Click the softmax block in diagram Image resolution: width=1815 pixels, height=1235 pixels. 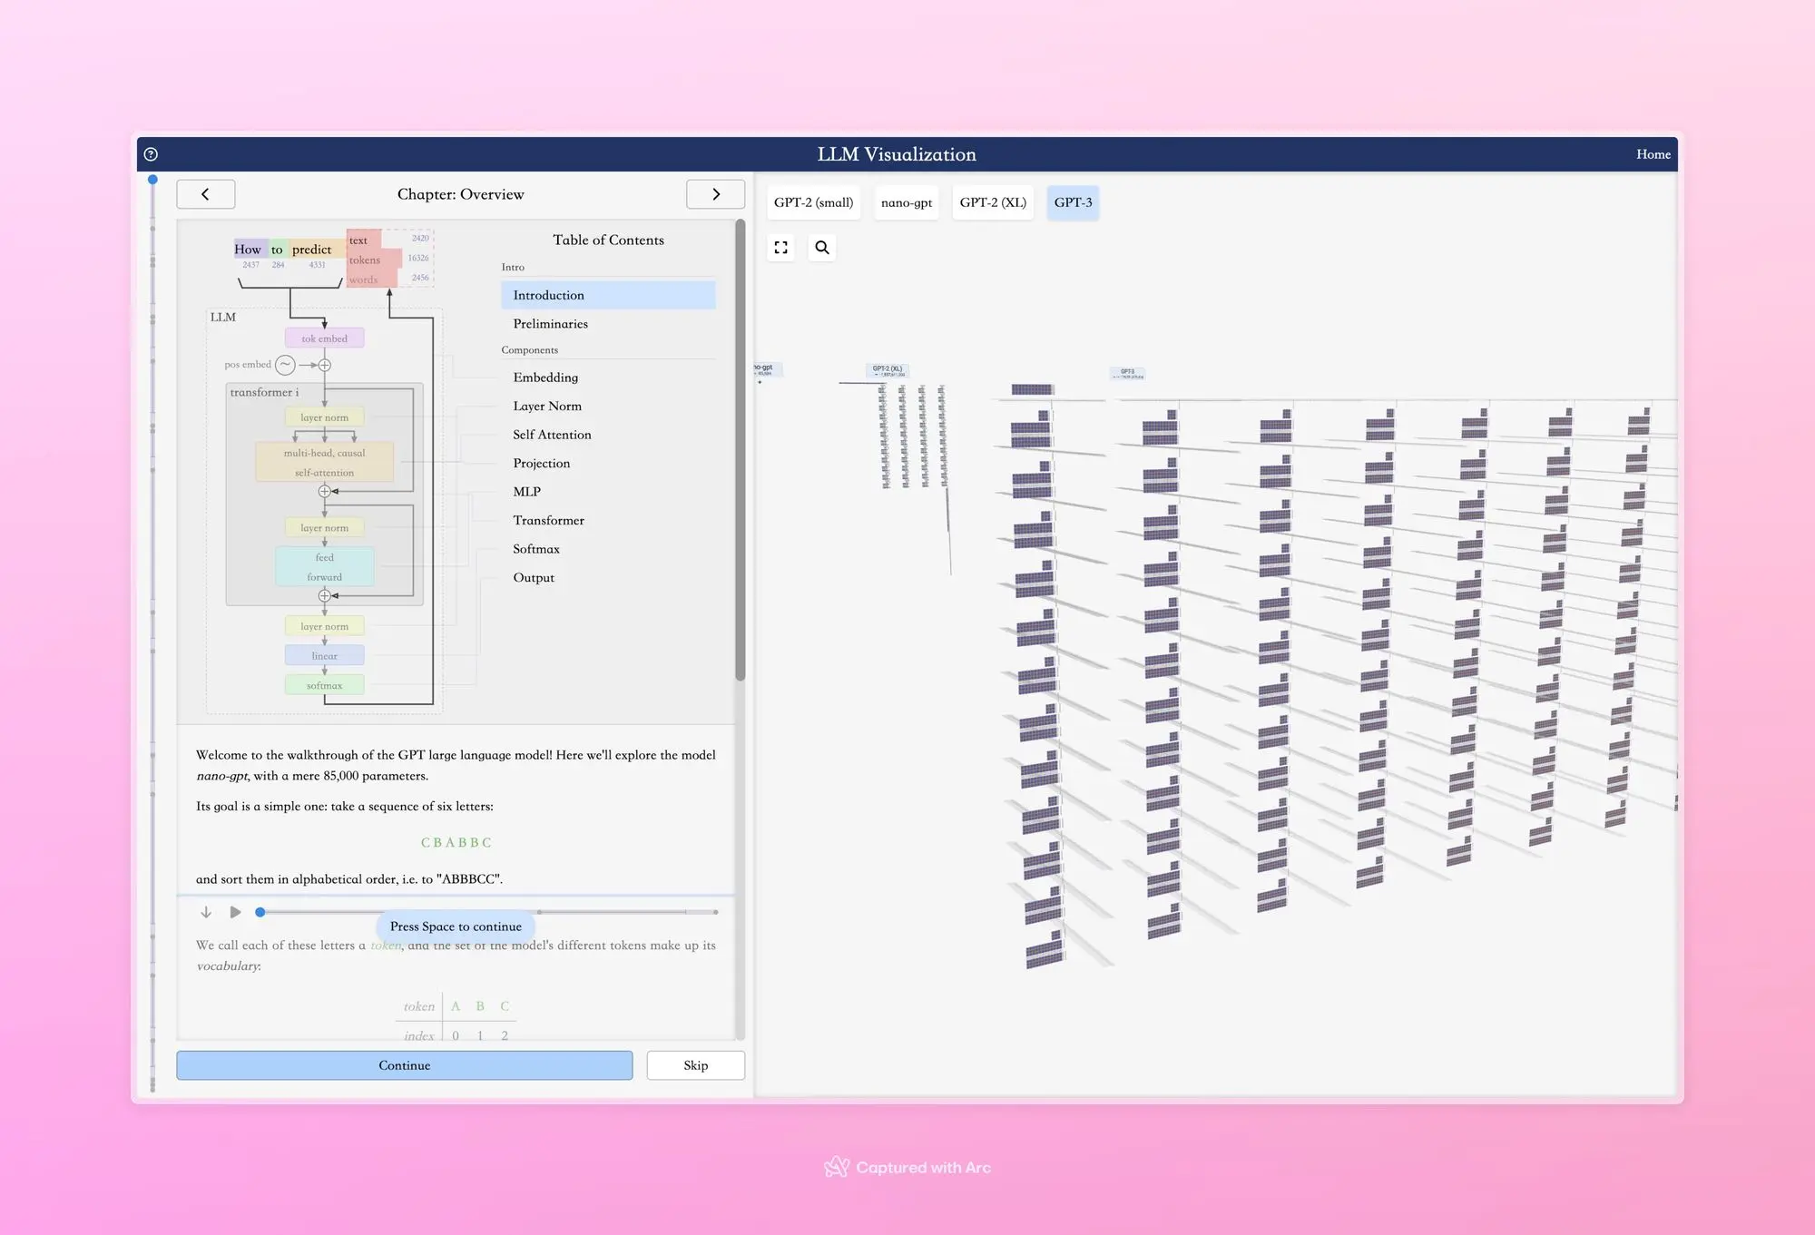325,685
